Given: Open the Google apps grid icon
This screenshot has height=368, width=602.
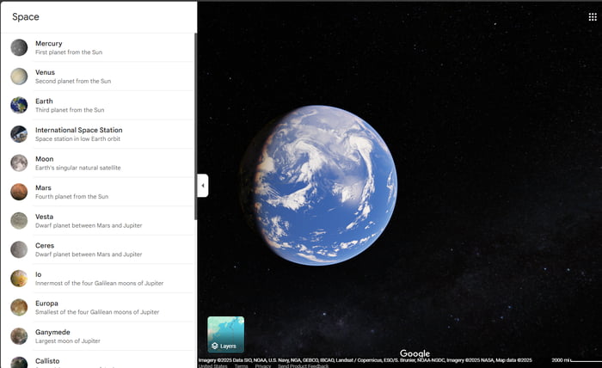Looking at the screenshot, I should click(593, 17).
